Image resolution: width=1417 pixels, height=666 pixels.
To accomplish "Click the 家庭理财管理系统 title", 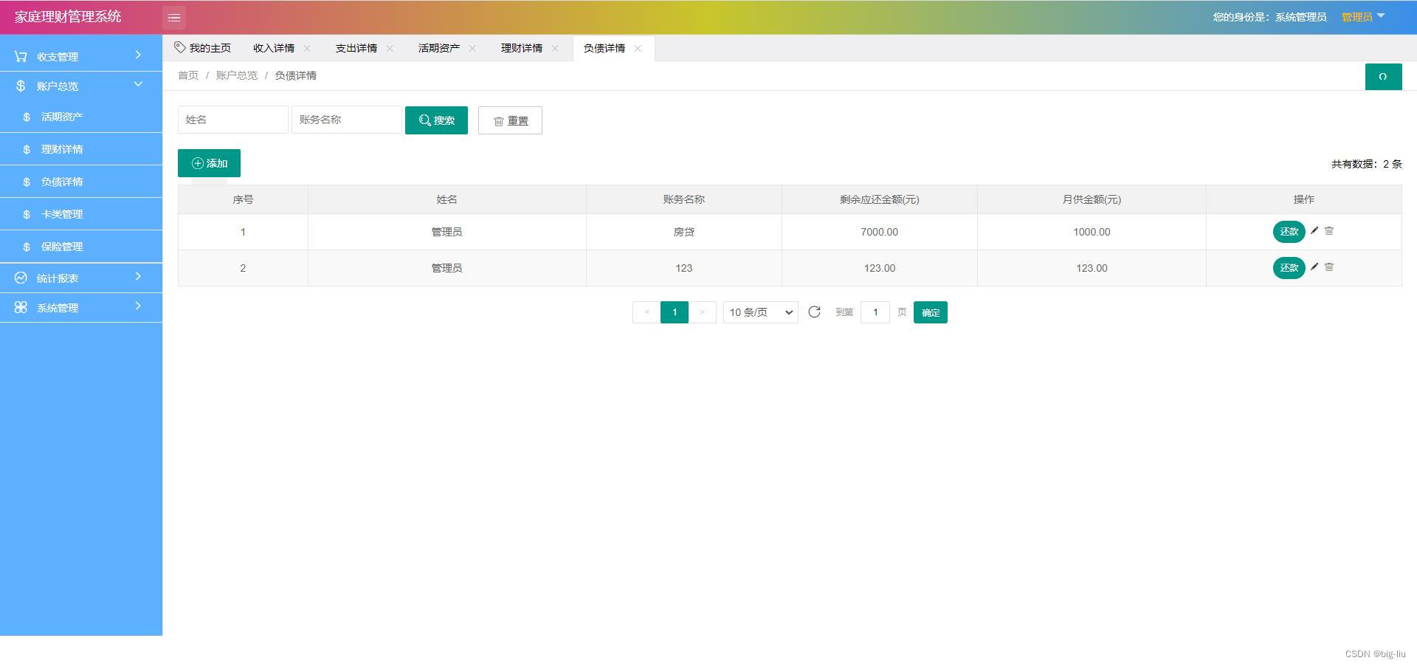I will tap(68, 16).
